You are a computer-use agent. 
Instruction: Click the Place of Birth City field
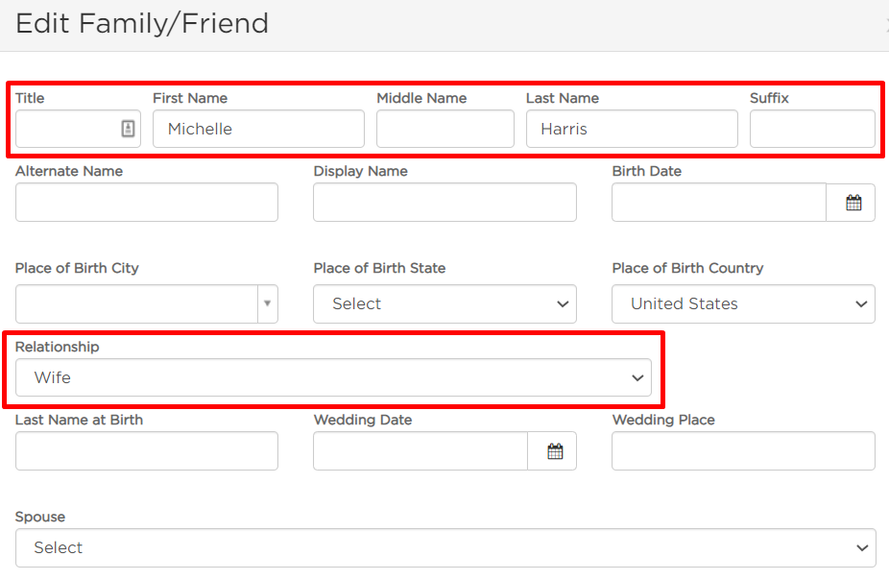(136, 303)
